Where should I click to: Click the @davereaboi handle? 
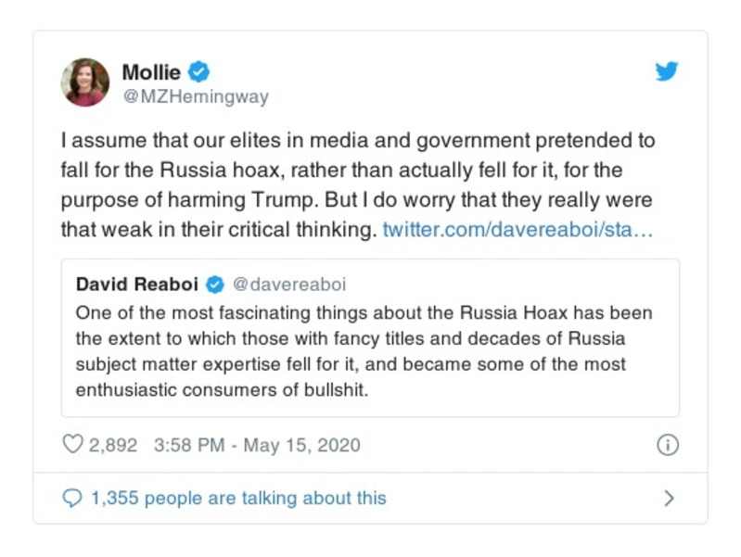[x=287, y=284]
